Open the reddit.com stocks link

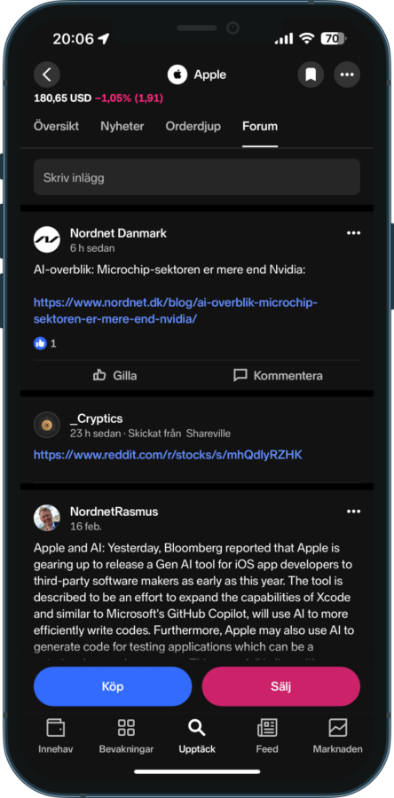tap(168, 455)
